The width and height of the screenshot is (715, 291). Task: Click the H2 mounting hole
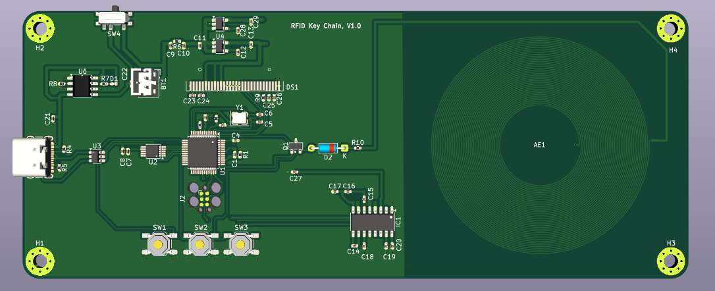pyautogui.click(x=40, y=28)
